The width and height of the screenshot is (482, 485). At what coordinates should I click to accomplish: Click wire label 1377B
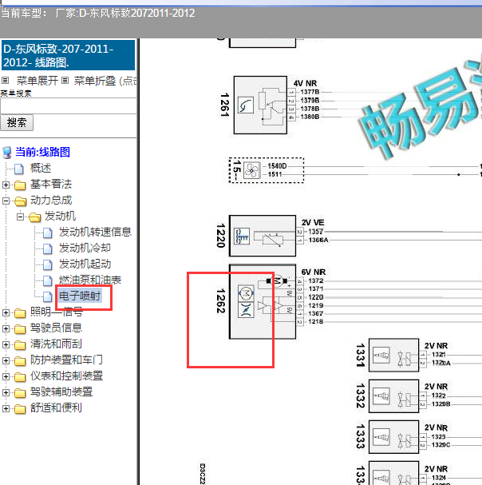coord(310,92)
